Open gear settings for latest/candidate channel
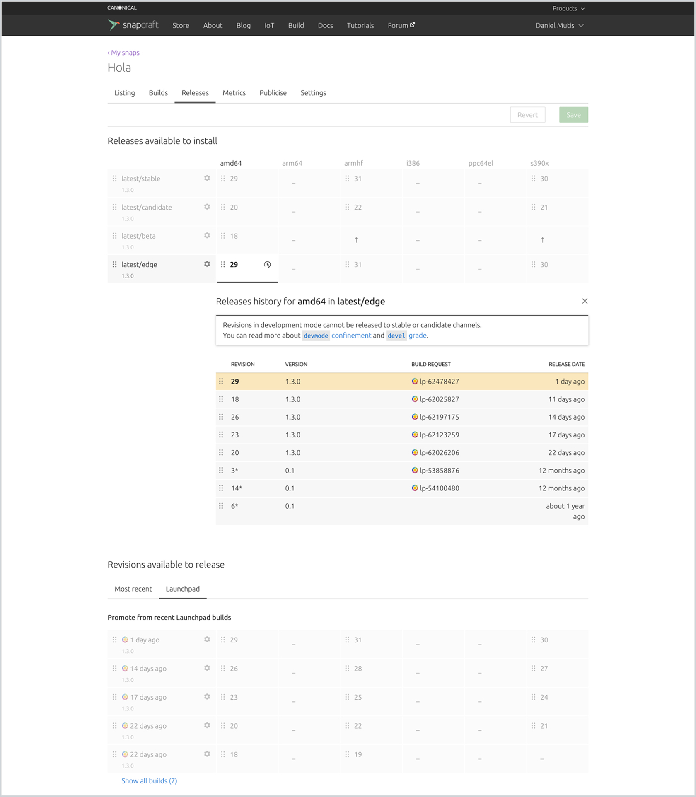 pos(207,207)
